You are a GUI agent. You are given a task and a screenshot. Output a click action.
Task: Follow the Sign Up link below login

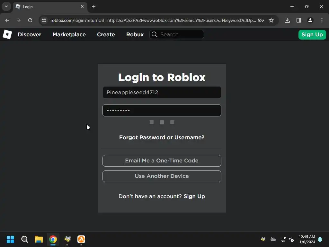(194, 196)
